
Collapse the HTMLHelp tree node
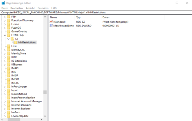point(5,35)
